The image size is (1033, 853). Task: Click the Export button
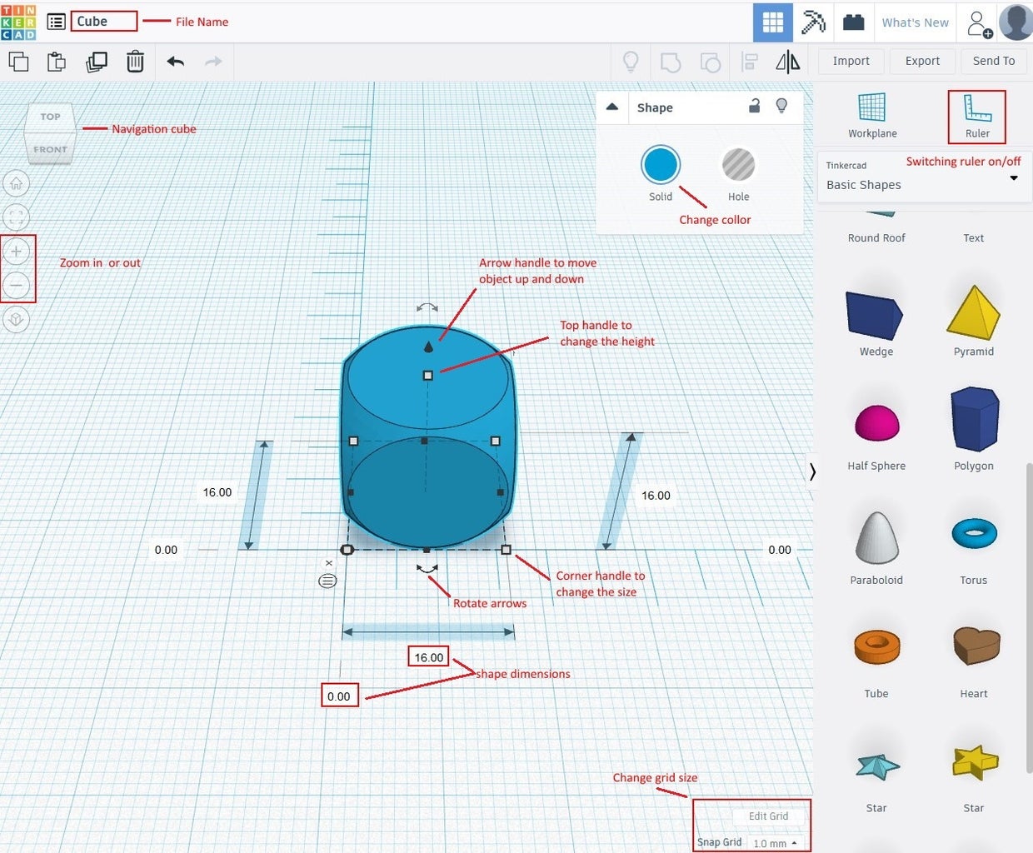coord(921,61)
